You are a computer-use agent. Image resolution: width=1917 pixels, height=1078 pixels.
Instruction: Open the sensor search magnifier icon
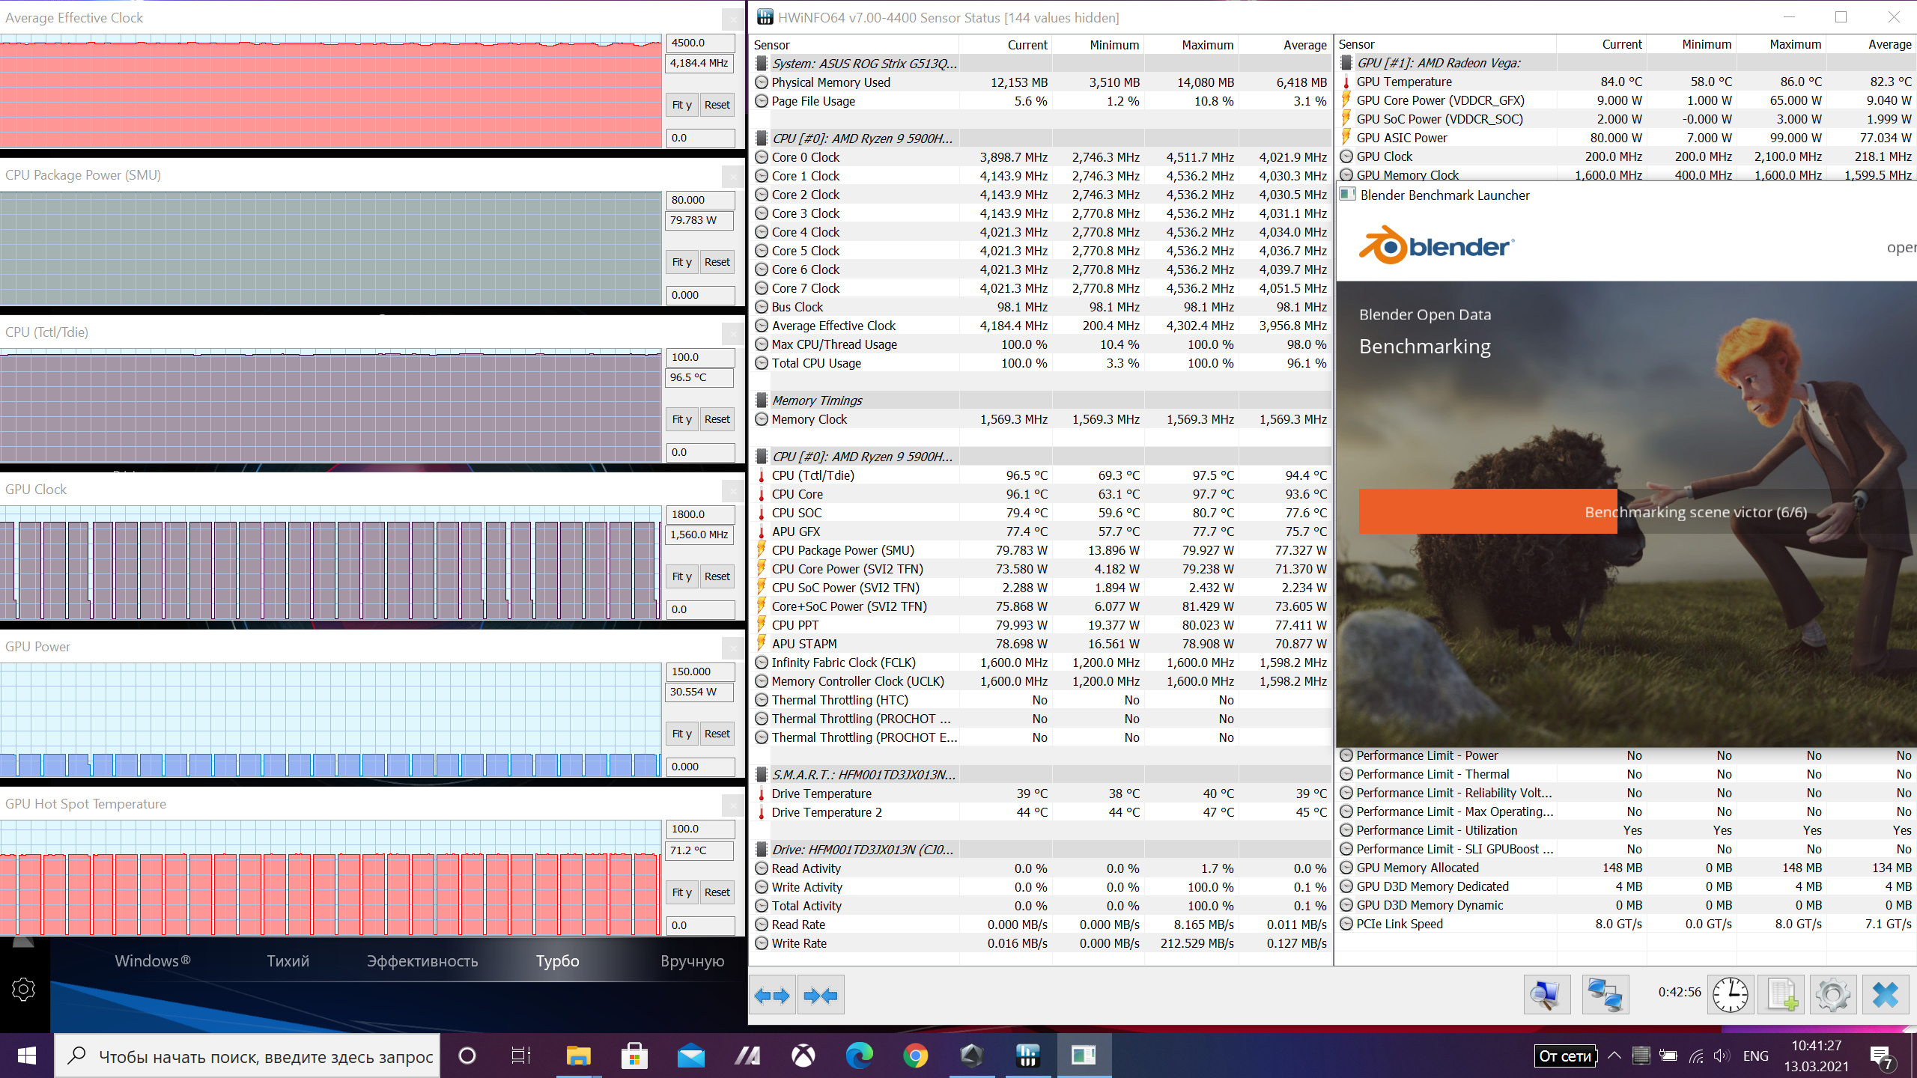[1546, 995]
